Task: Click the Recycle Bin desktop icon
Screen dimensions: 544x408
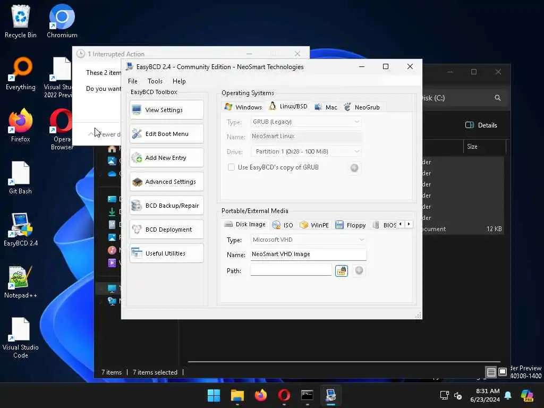Action: 21,21
